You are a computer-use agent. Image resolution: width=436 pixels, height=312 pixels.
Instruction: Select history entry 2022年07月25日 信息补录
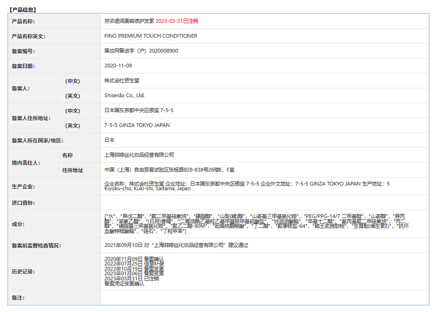coord(134,264)
